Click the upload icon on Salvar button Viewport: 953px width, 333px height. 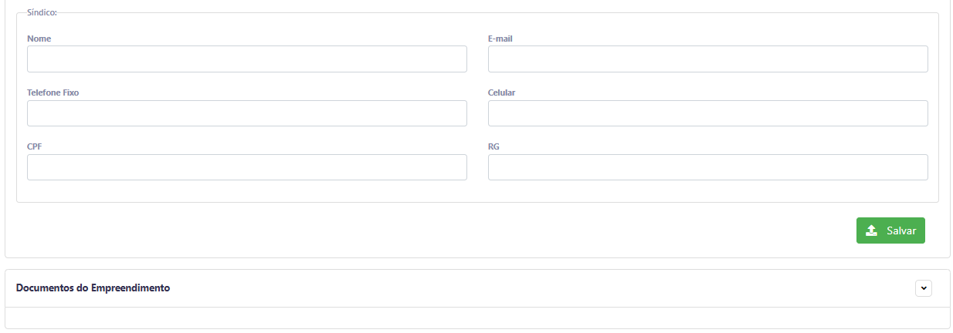click(871, 230)
